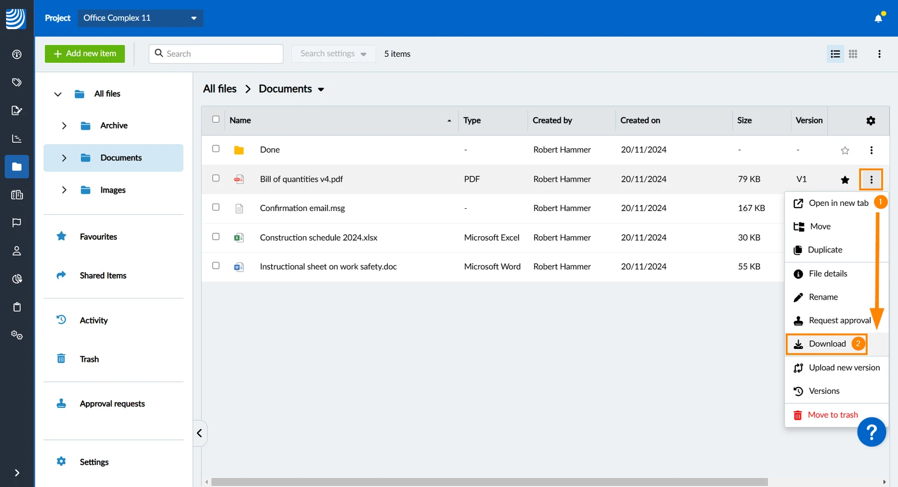Collapse the All files tree node

58,94
